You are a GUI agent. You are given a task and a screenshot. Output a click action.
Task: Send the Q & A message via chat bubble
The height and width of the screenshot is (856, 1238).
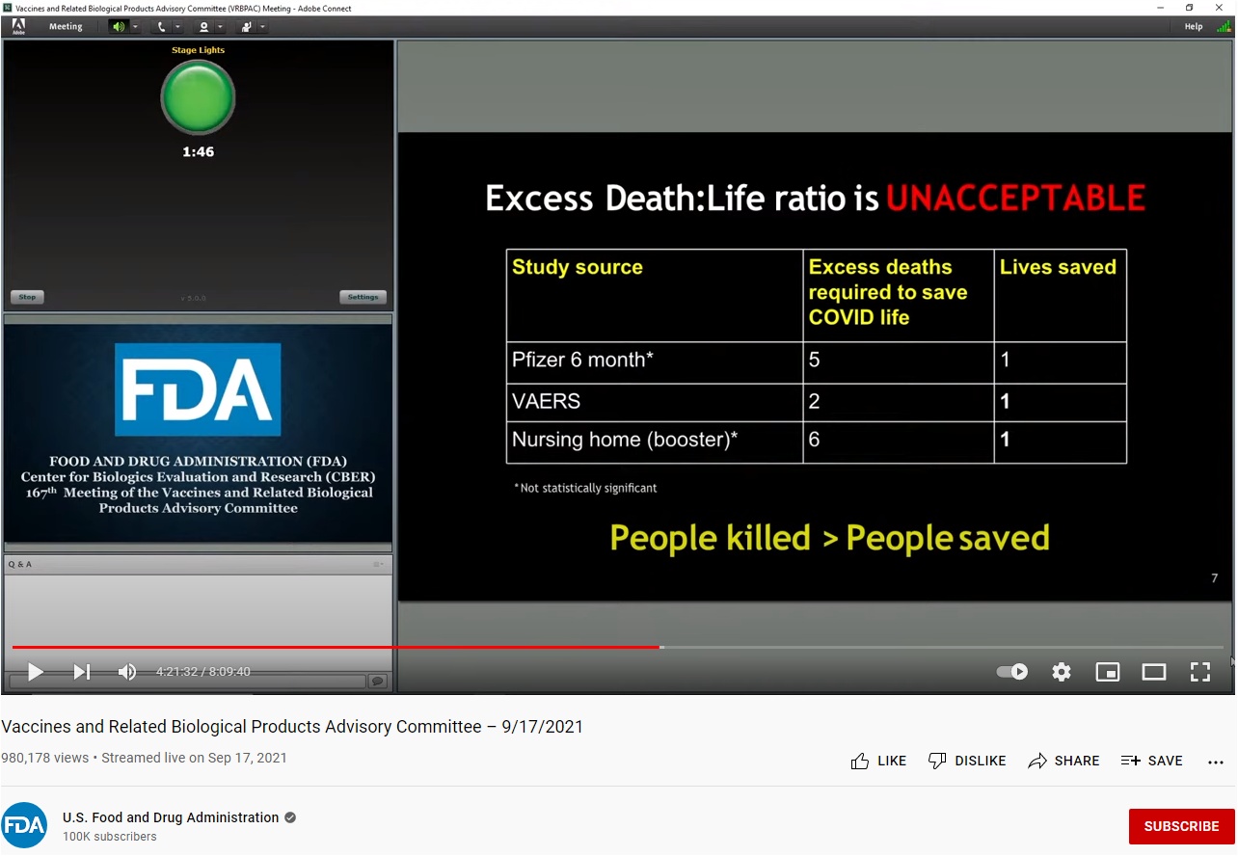[x=378, y=681]
